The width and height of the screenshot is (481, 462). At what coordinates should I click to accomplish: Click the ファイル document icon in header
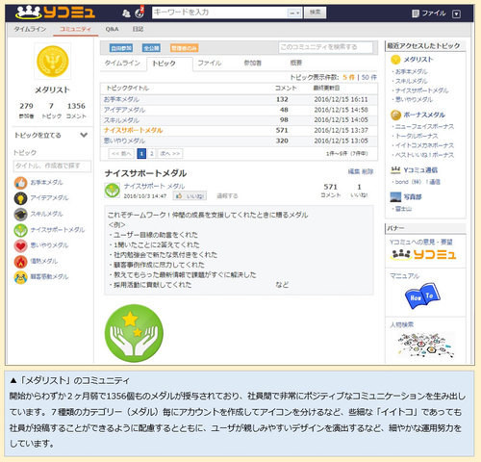416,13
